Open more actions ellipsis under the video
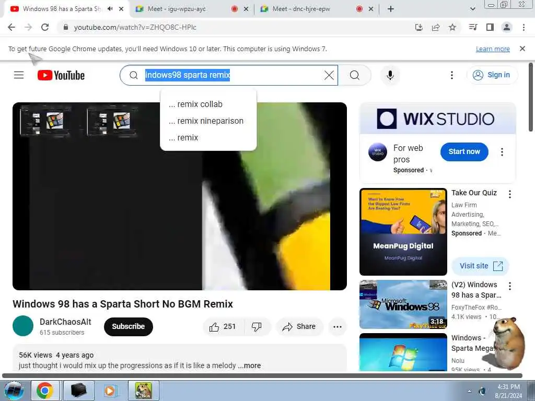The width and height of the screenshot is (535, 401). (338, 327)
